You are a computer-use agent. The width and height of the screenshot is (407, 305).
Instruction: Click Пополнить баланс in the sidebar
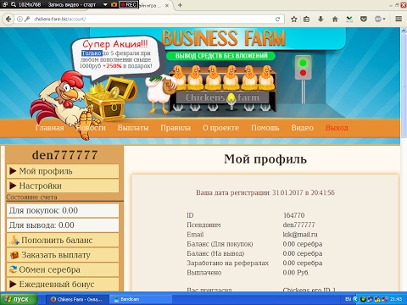63,240
